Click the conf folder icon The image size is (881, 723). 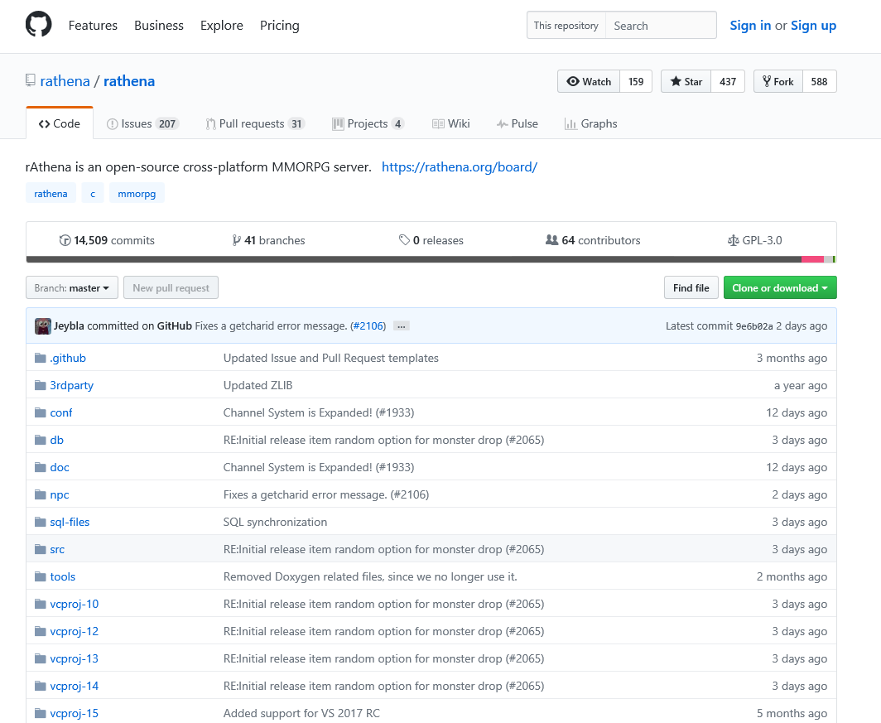(x=40, y=412)
